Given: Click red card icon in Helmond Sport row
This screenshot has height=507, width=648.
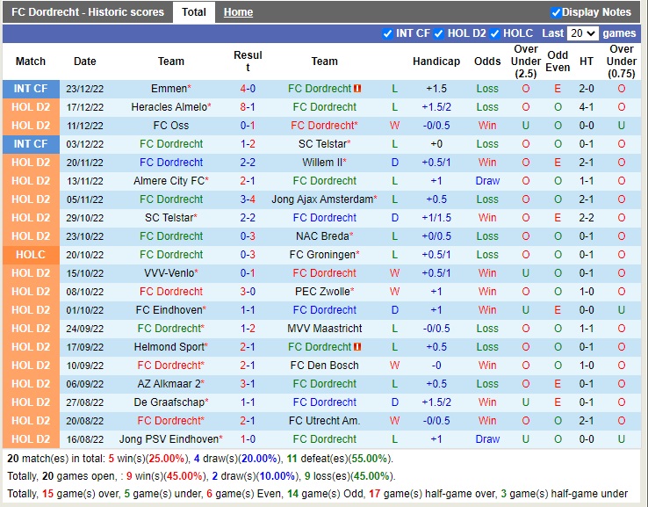Looking at the screenshot, I should click(357, 347).
